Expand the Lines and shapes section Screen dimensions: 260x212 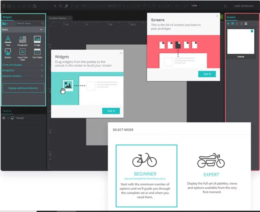(x=22, y=65)
